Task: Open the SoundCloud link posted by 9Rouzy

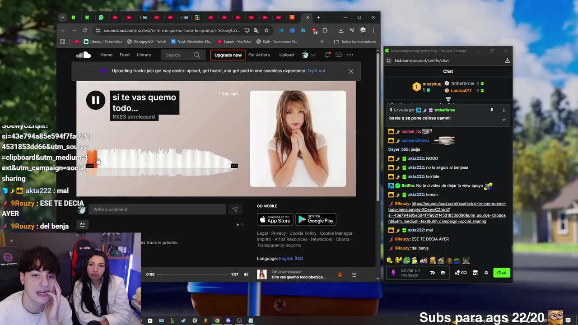Action: pyautogui.click(x=447, y=213)
